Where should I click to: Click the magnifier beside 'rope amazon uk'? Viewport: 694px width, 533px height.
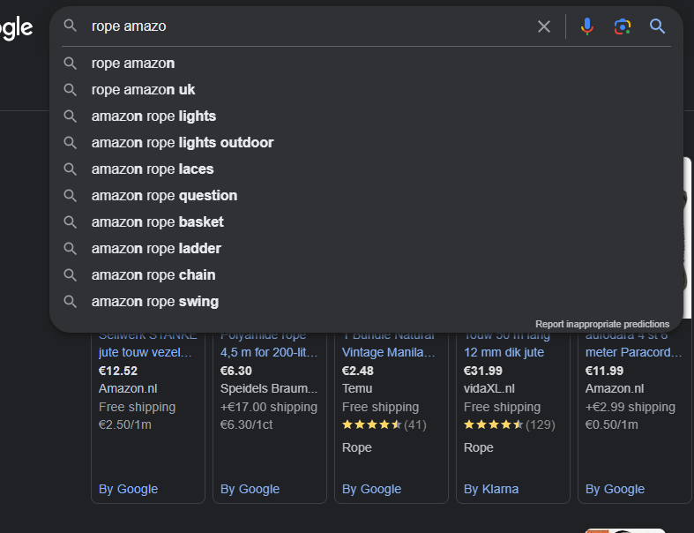(70, 89)
